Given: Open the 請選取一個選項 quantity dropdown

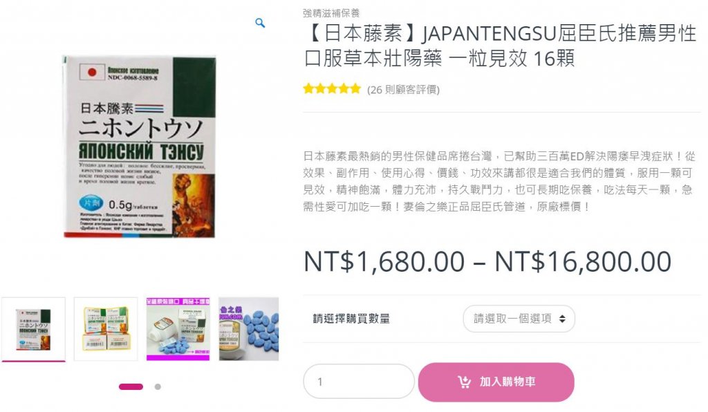Looking at the screenshot, I should (519, 319).
